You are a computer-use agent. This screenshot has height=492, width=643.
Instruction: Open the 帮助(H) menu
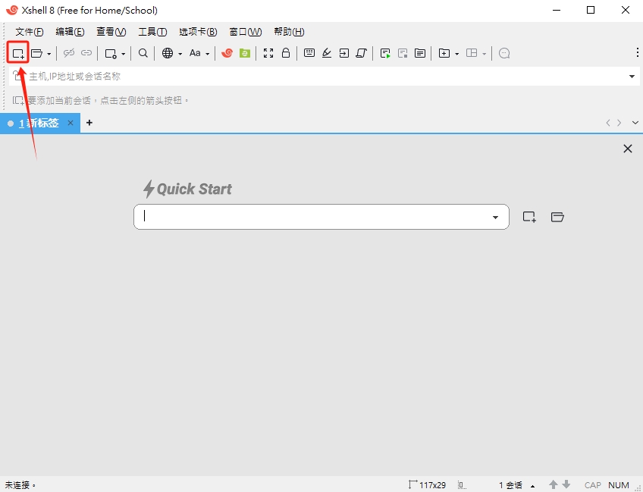[289, 32]
